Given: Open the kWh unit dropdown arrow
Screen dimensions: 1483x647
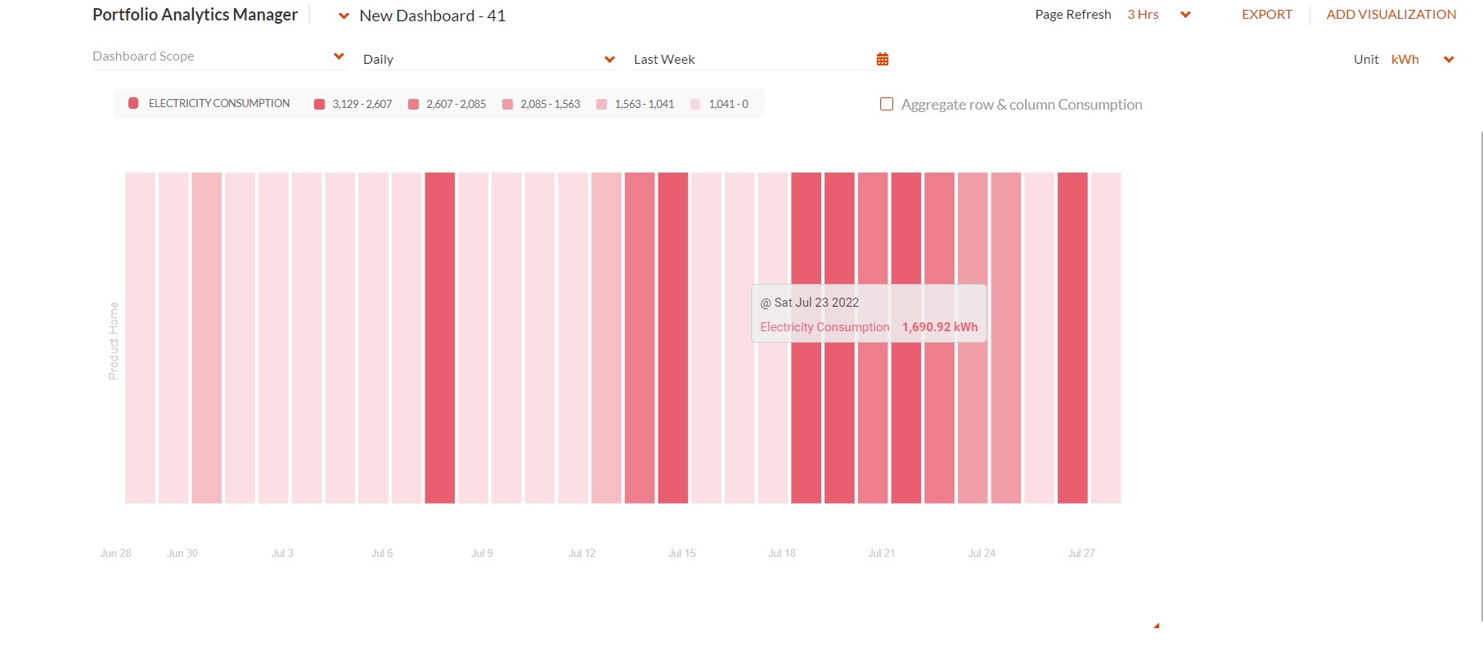Looking at the screenshot, I should [1449, 59].
